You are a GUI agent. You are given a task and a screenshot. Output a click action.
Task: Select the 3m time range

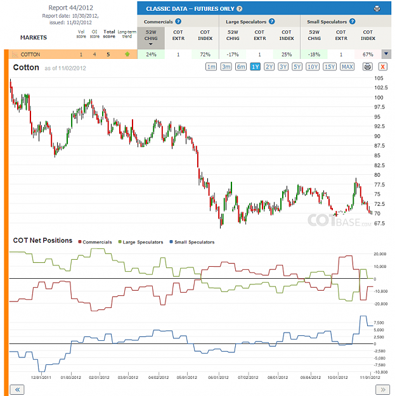tap(226, 67)
